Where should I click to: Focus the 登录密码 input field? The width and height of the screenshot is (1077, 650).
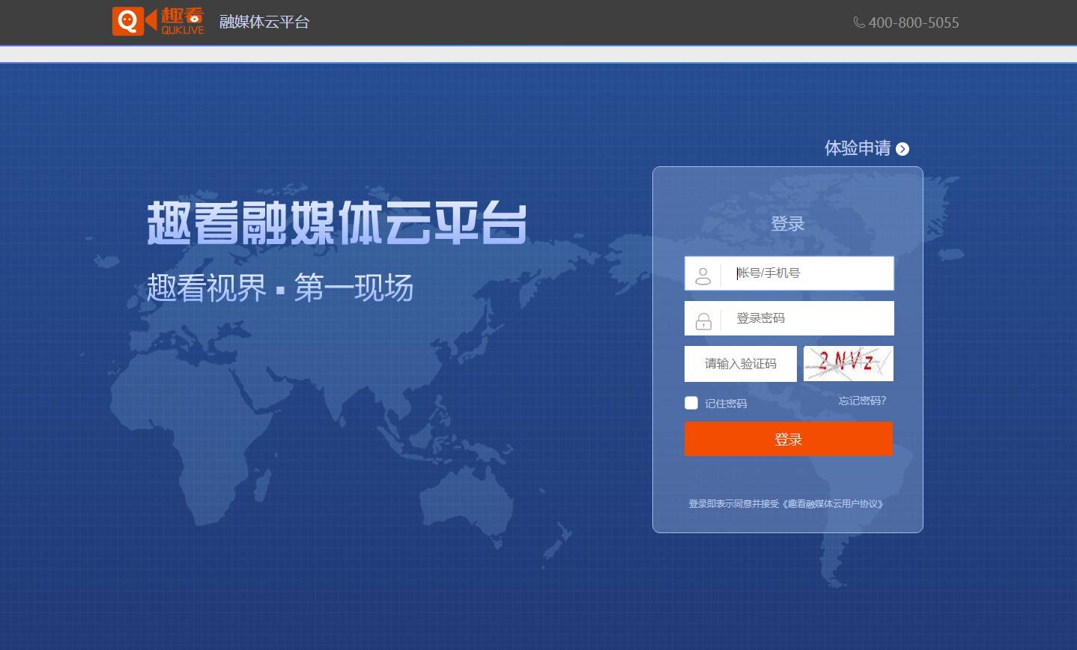pos(789,318)
